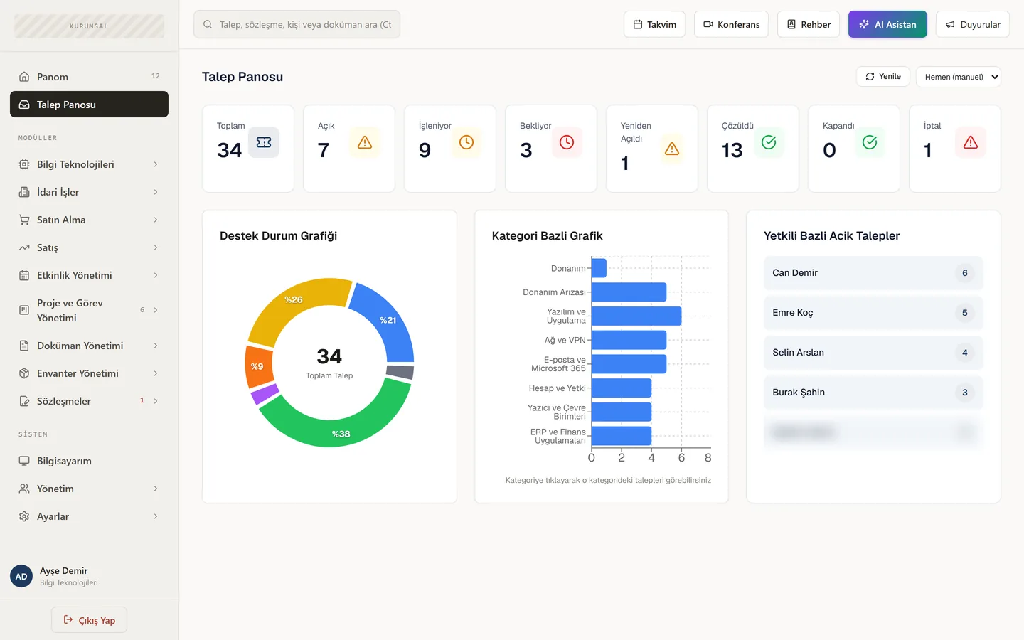
Task: Open the Bilgisayarım menu item
Action: (89, 461)
